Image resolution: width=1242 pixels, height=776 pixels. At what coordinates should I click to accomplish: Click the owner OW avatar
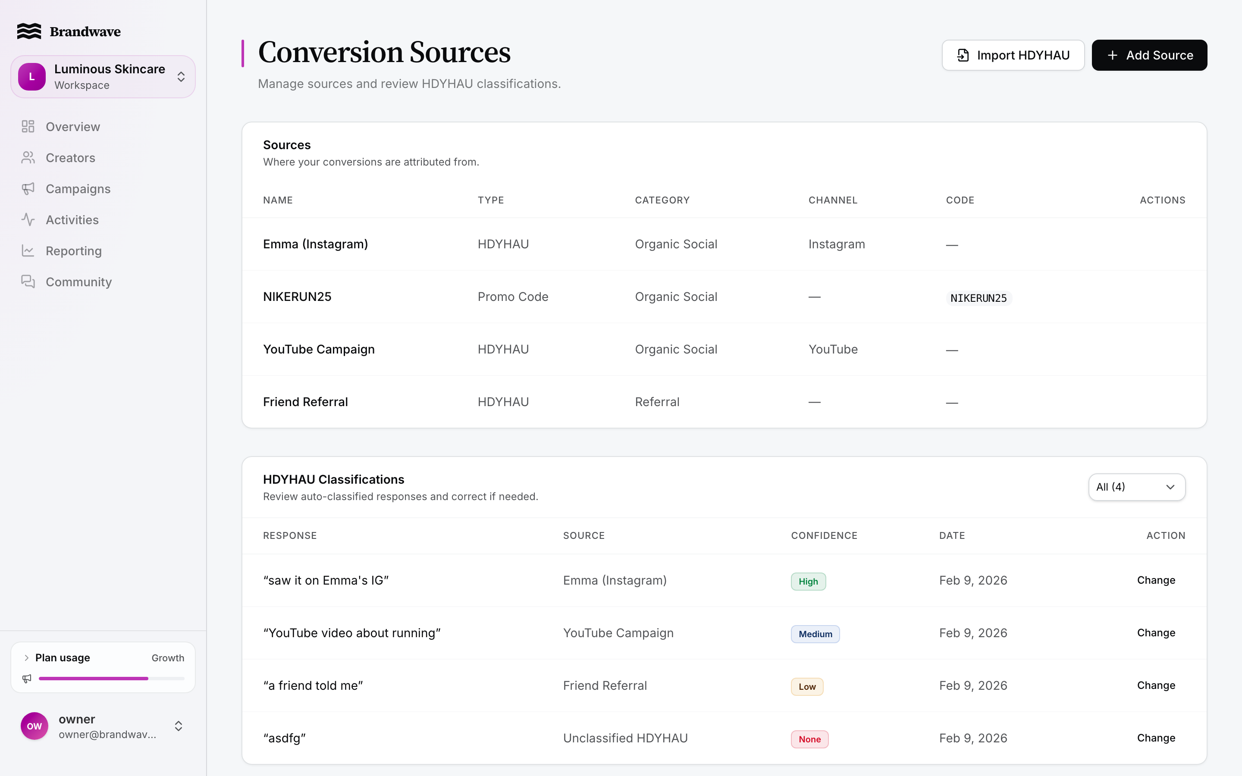(34, 726)
